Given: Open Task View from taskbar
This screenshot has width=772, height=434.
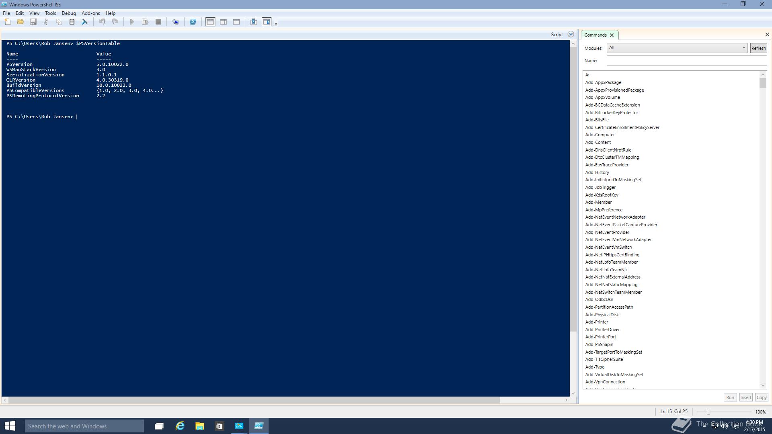Looking at the screenshot, I should 159,426.
